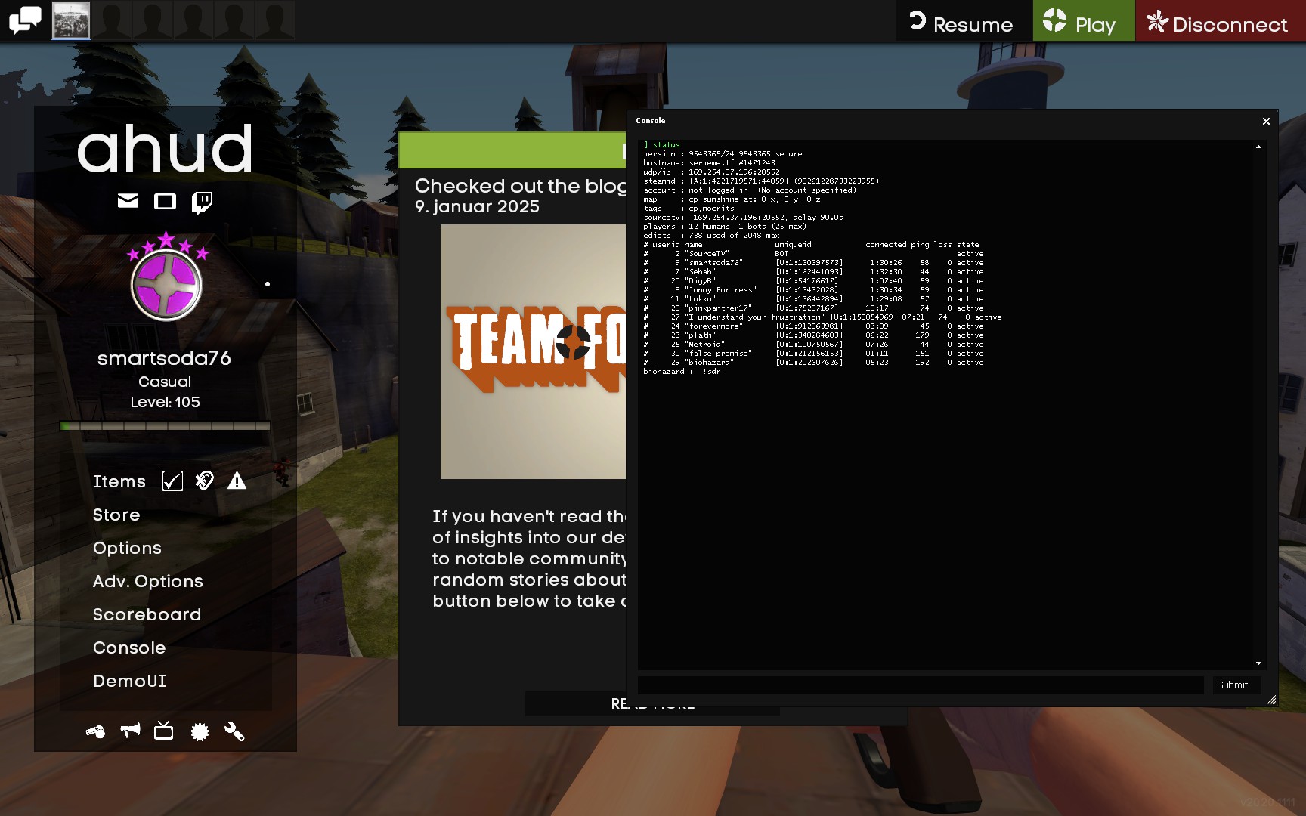The height and width of the screenshot is (816, 1306).
Task: Focus the console command input field
Action: [920, 685]
